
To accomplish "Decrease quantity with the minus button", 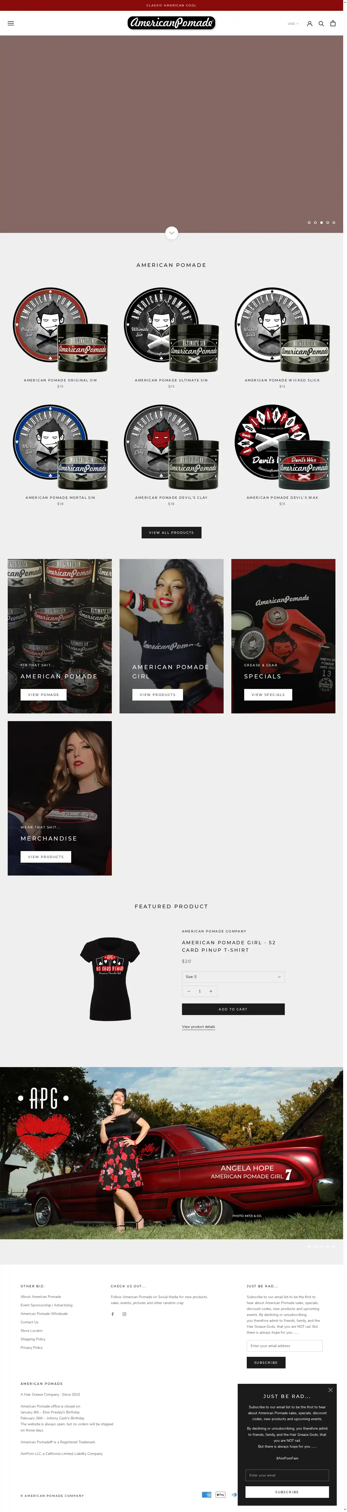I will [x=189, y=991].
